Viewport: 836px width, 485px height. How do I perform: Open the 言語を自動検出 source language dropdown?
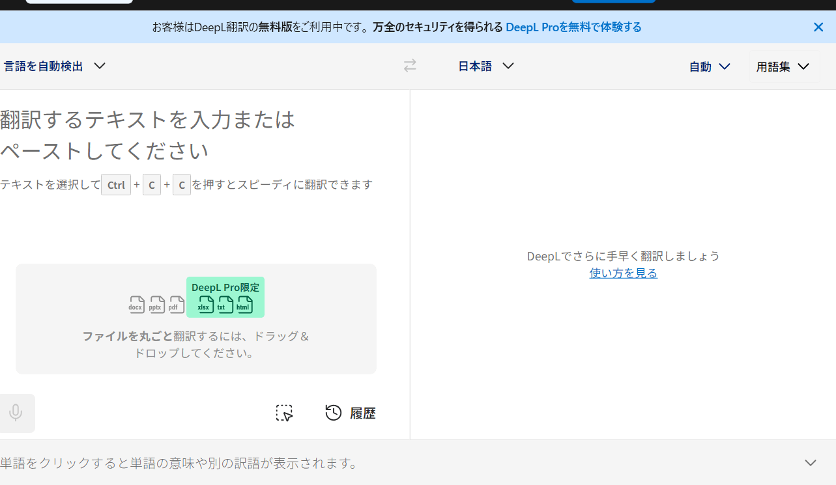pos(55,66)
